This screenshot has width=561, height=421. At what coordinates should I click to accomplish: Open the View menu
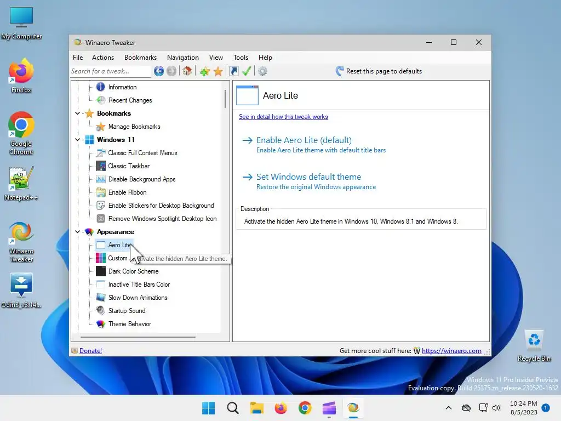tap(216, 57)
